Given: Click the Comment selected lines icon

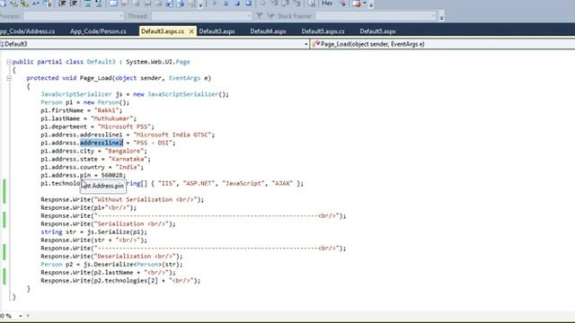Looking at the screenshot, I should click(87, 4).
